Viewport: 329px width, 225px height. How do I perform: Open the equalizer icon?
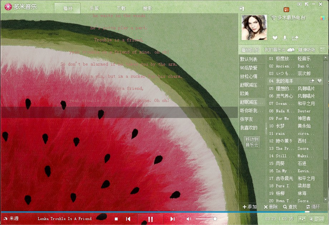[302, 219]
